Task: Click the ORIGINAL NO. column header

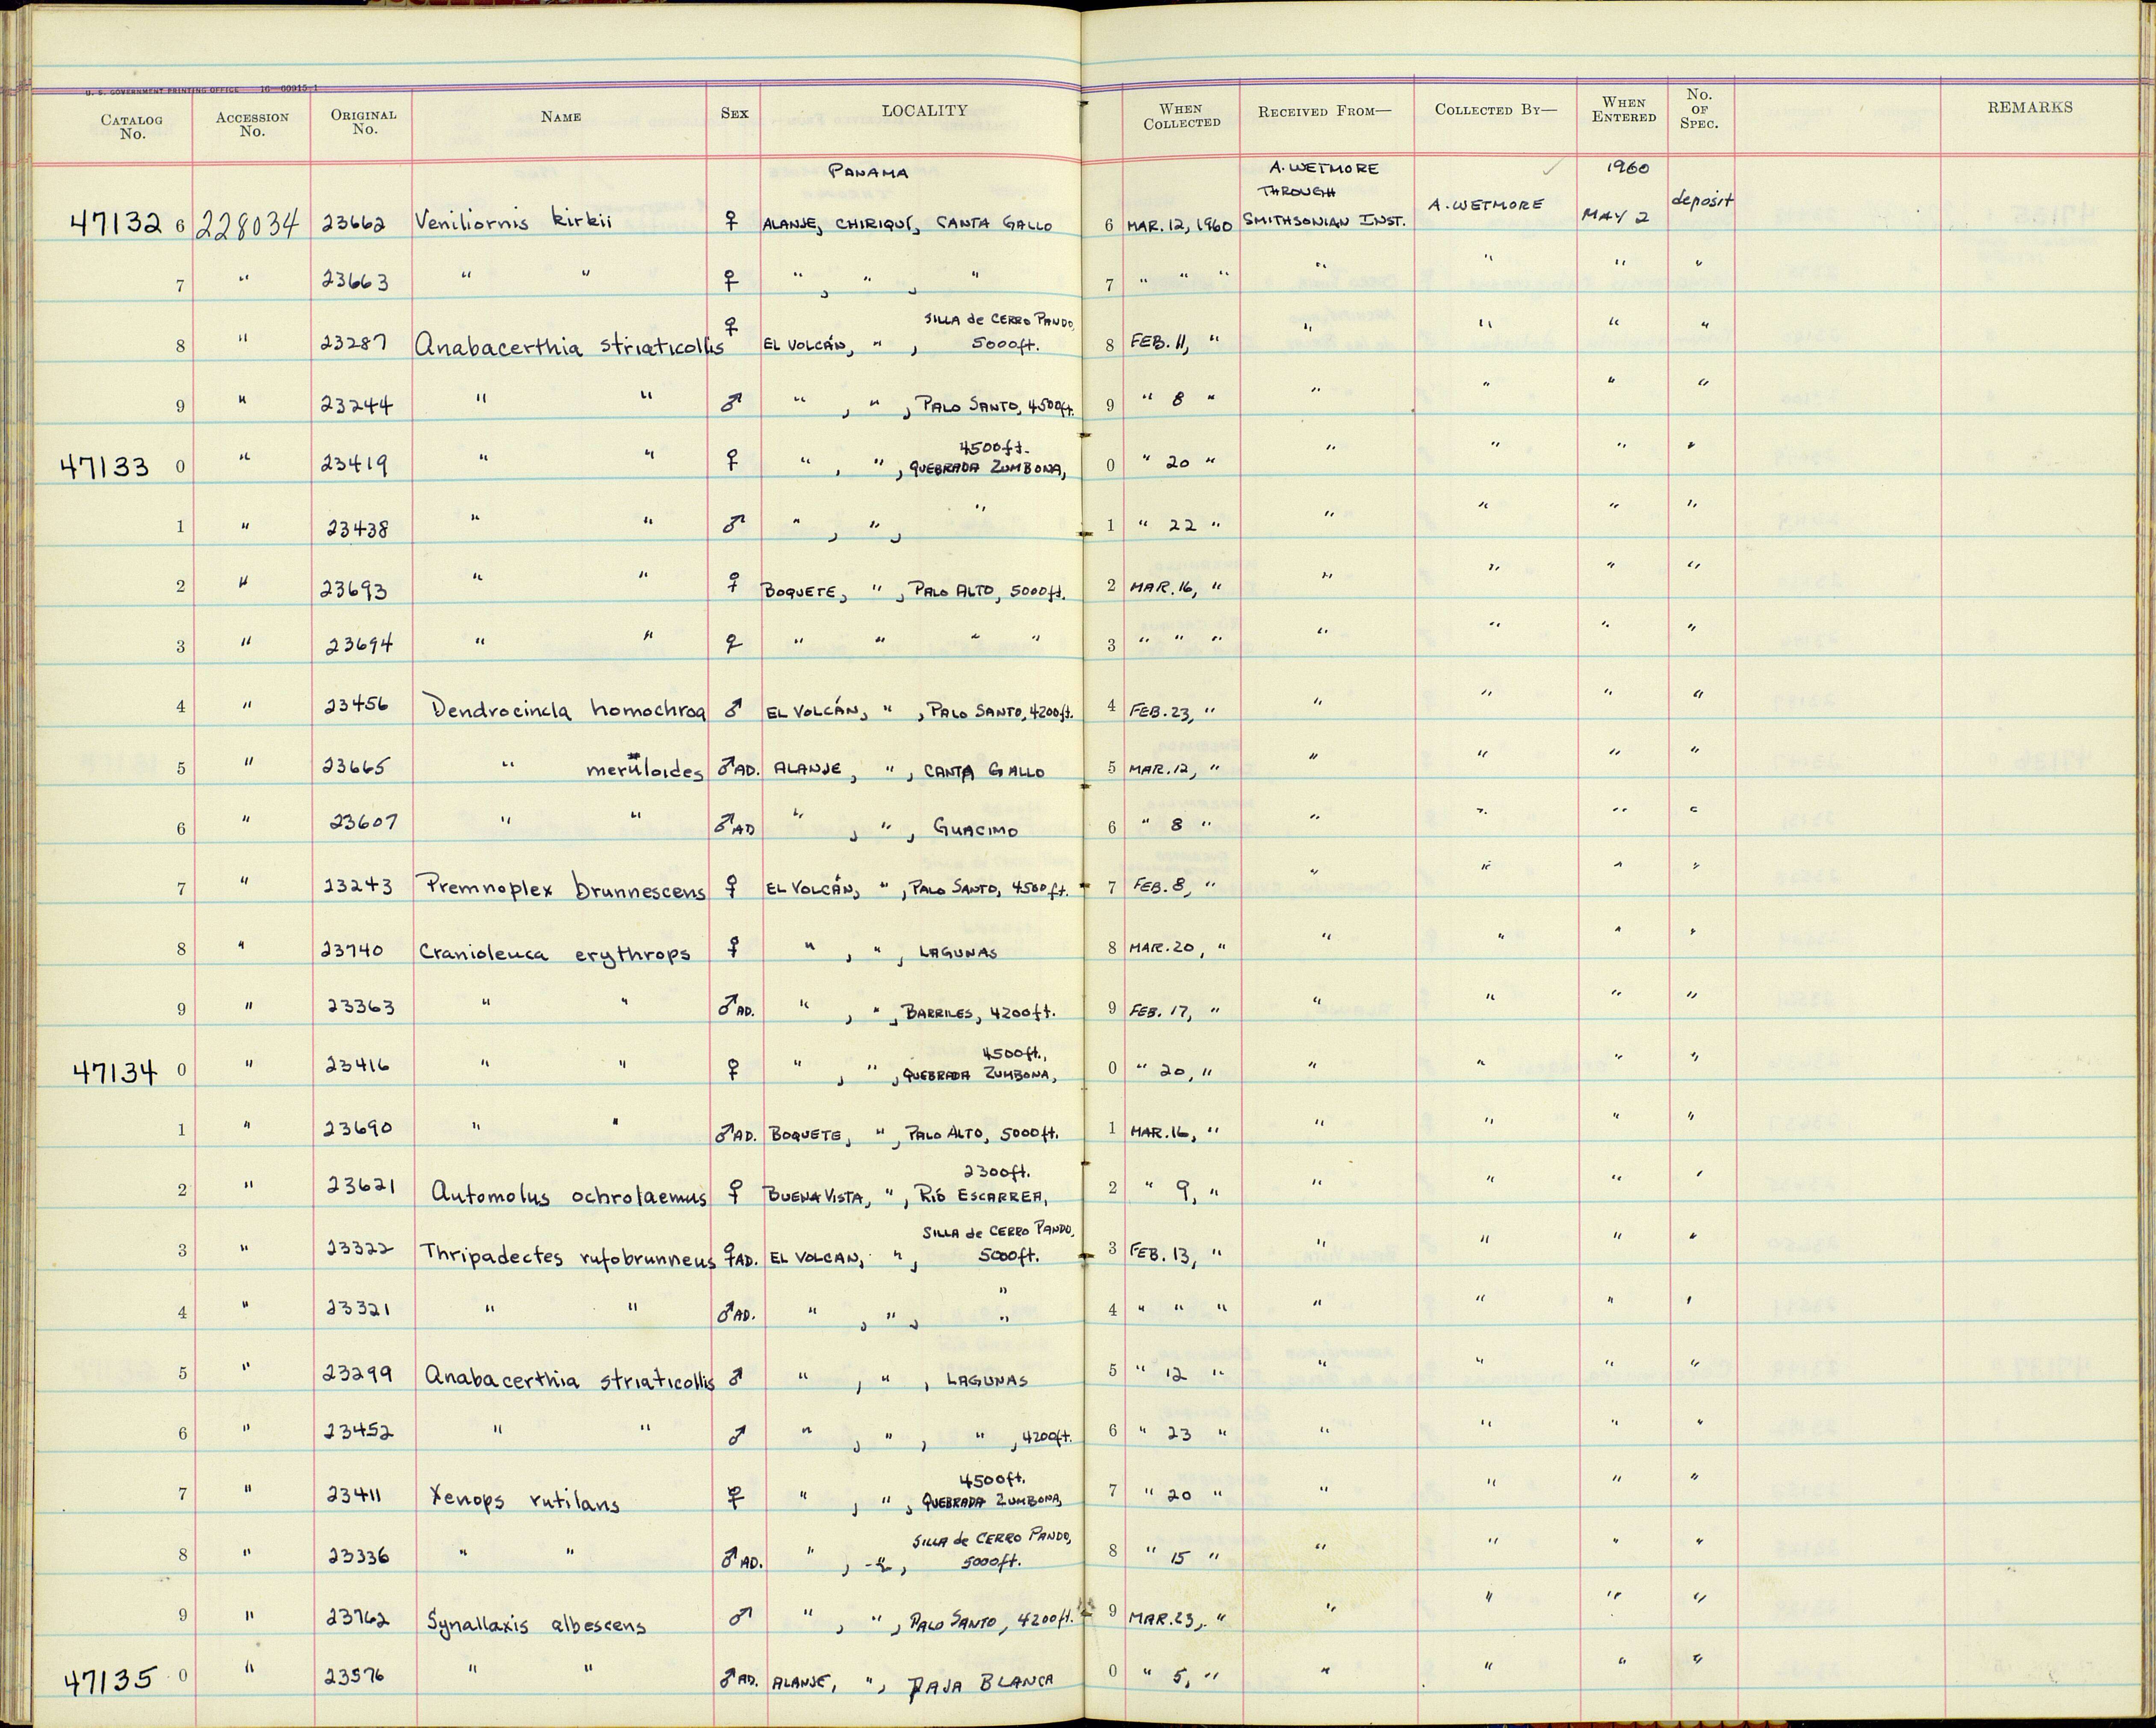Action: pyautogui.click(x=364, y=122)
